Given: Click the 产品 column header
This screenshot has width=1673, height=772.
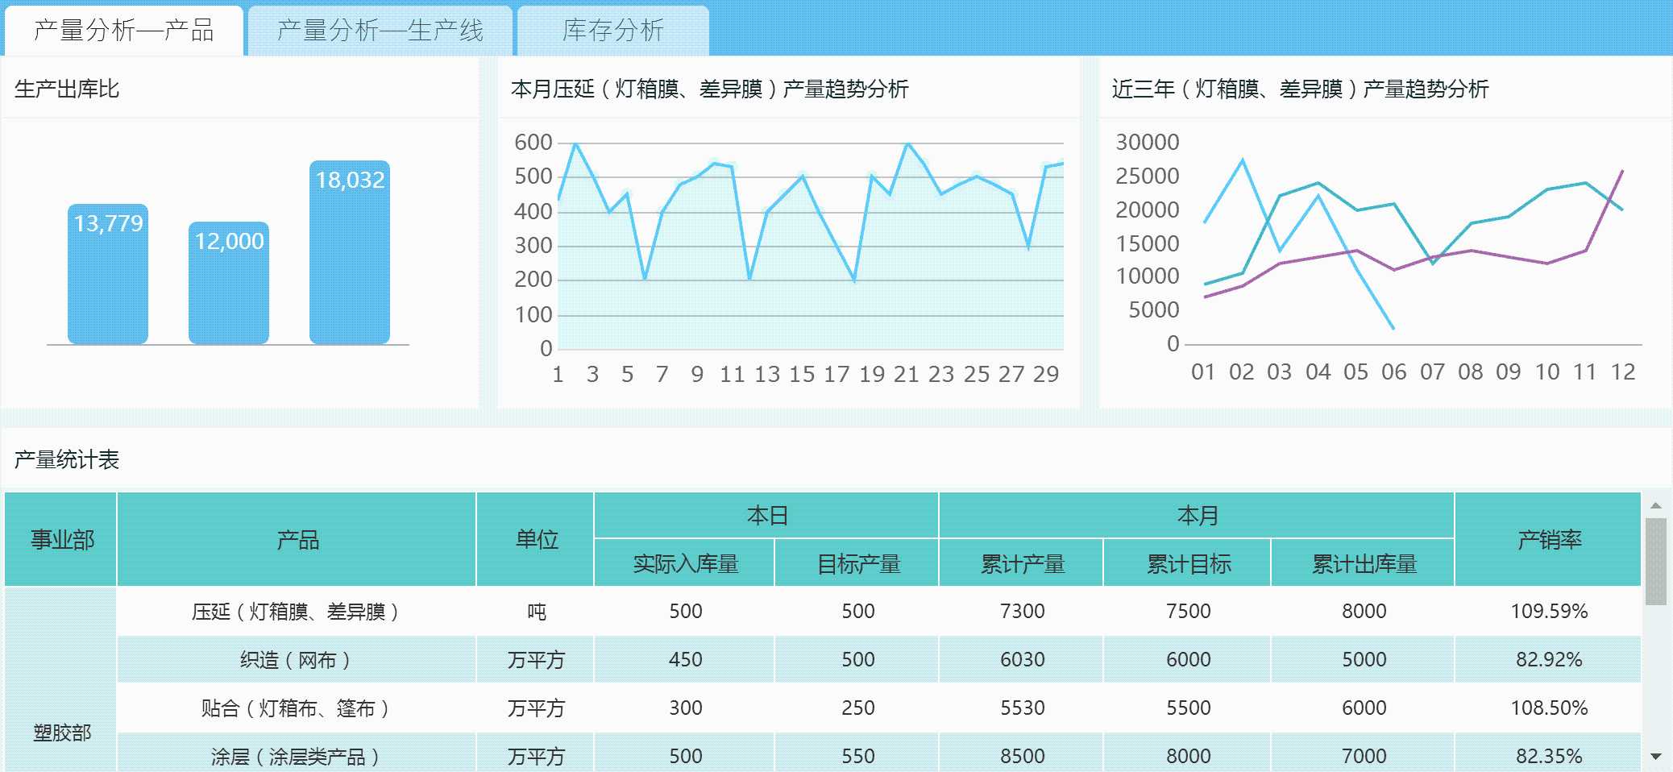Looking at the screenshot, I should [297, 539].
